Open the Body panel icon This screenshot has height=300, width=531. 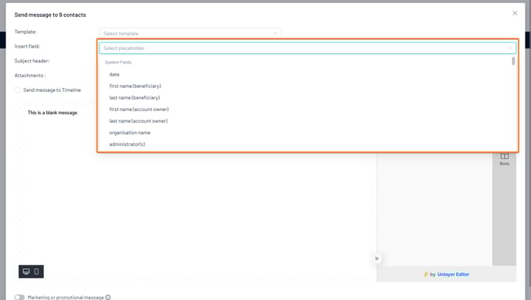coord(505,159)
